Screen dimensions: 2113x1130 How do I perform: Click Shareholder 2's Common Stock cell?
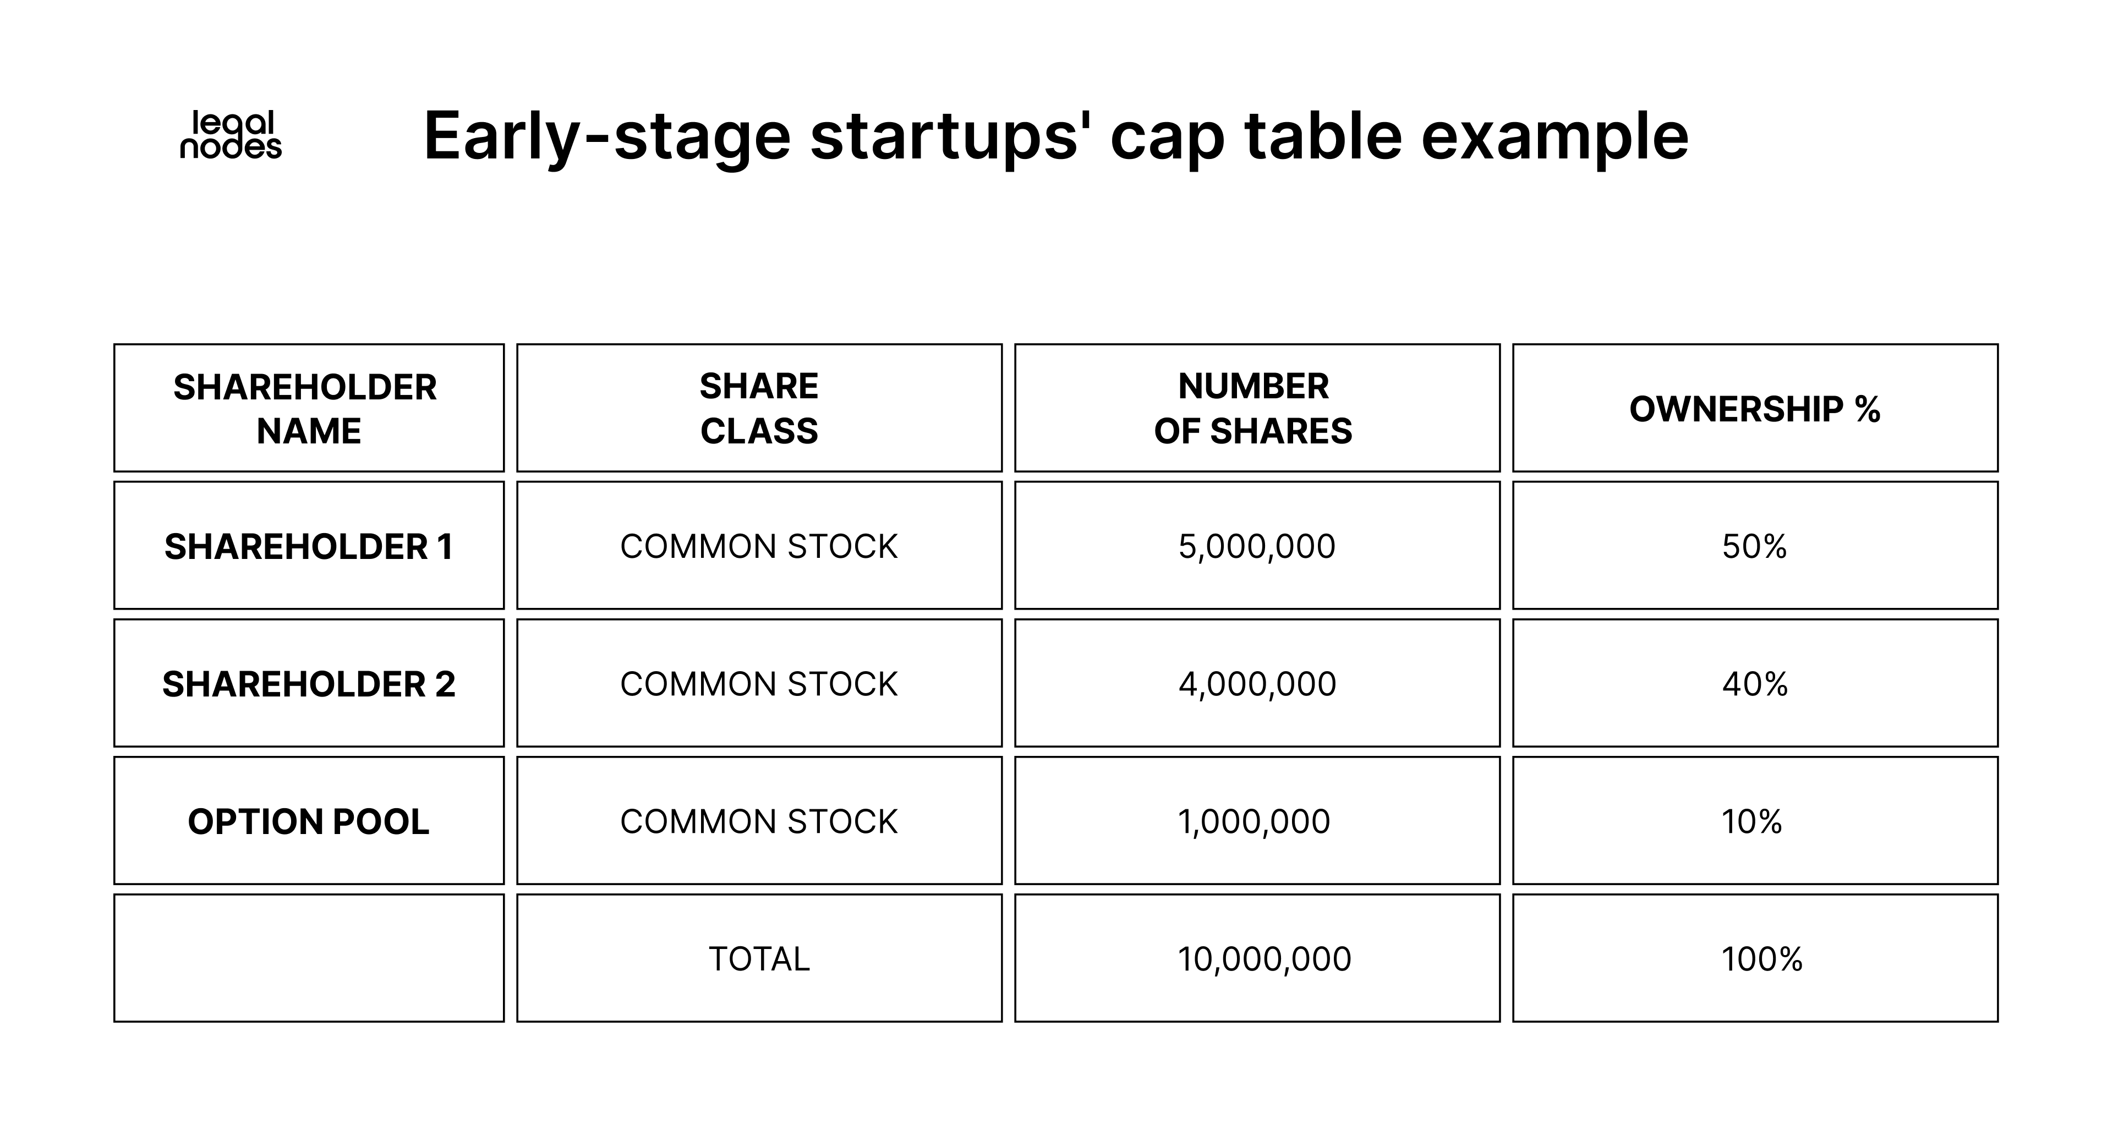(759, 684)
